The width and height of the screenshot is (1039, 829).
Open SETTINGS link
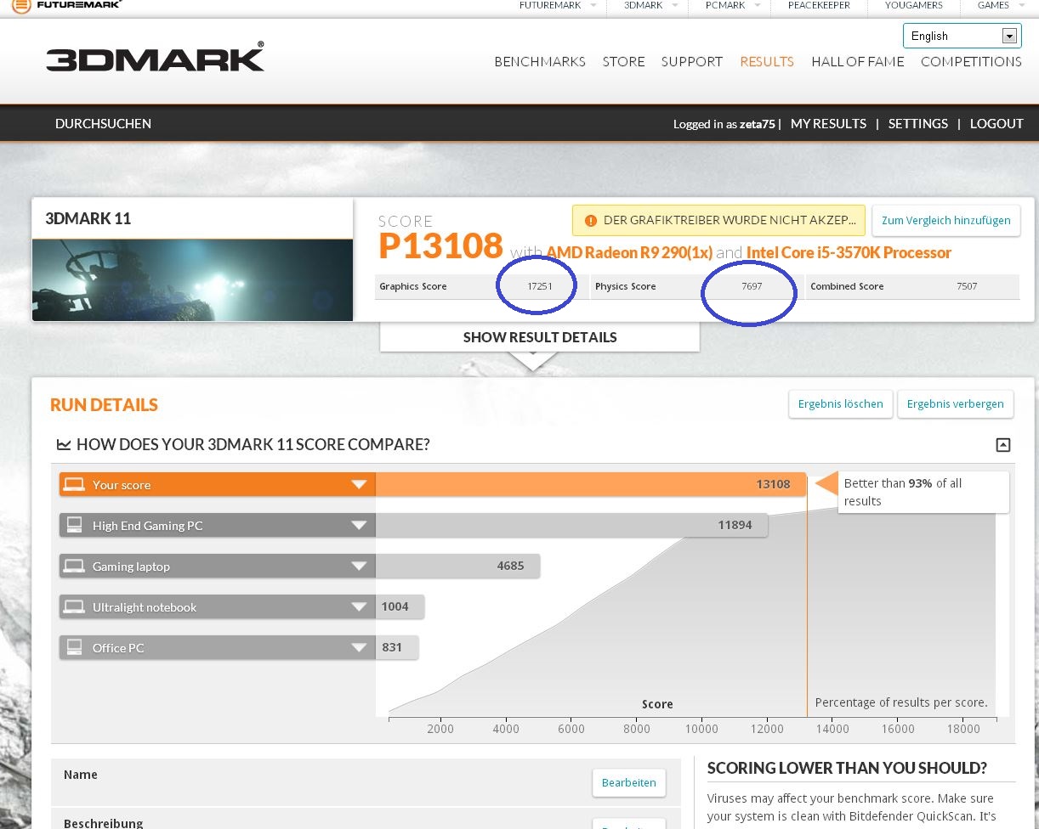pyautogui.click(x=918, y=123)
